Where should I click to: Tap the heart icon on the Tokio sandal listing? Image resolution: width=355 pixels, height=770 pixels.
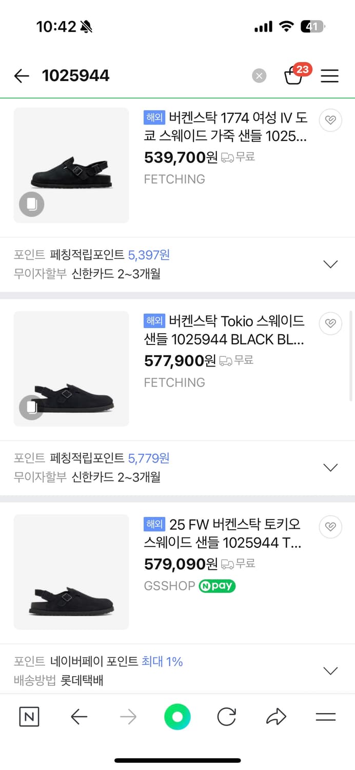pos(330,323)
